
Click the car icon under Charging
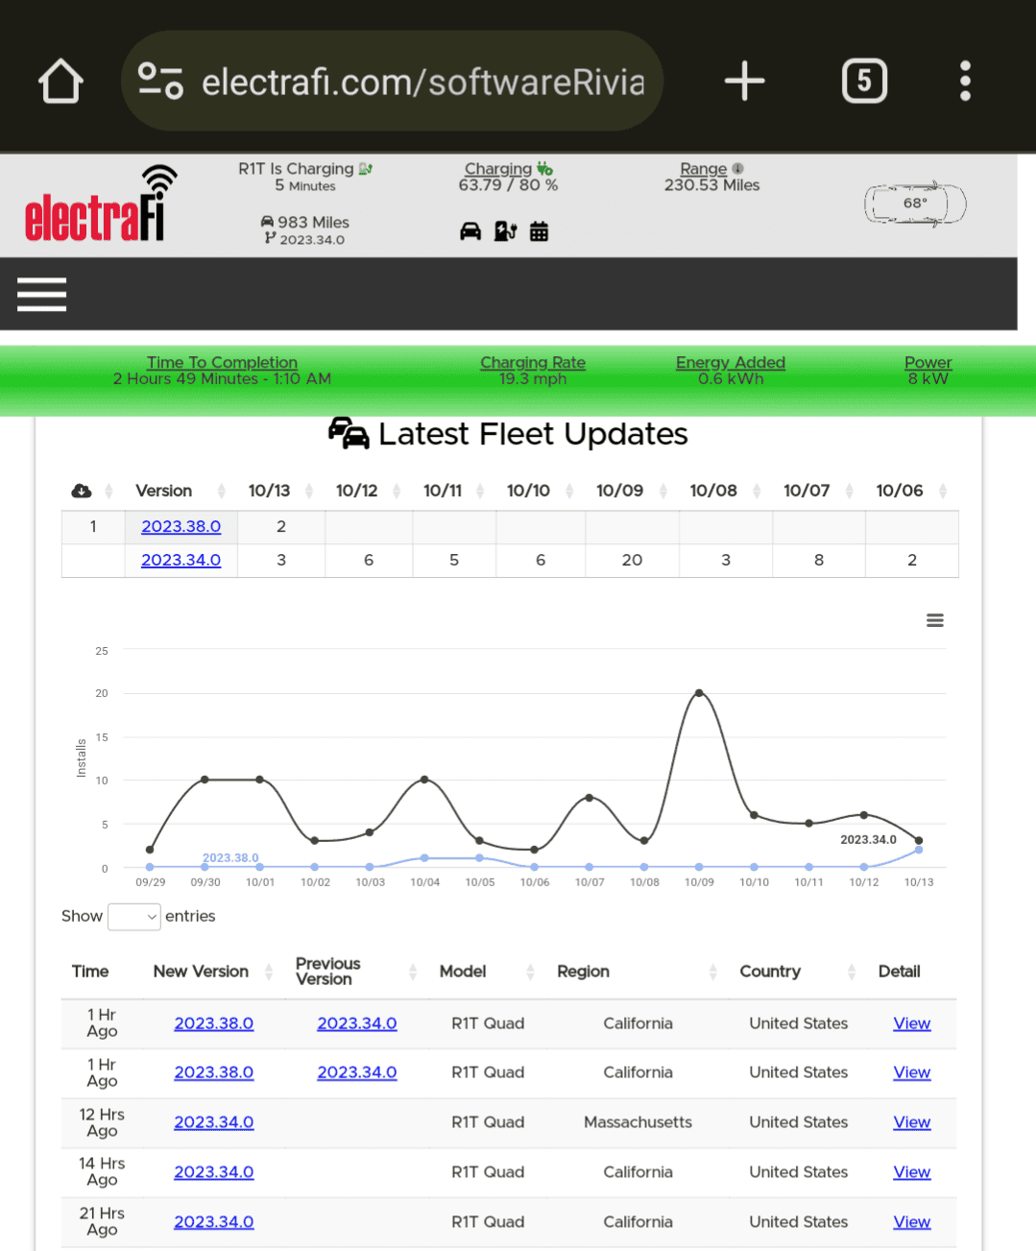click(470, 231)
